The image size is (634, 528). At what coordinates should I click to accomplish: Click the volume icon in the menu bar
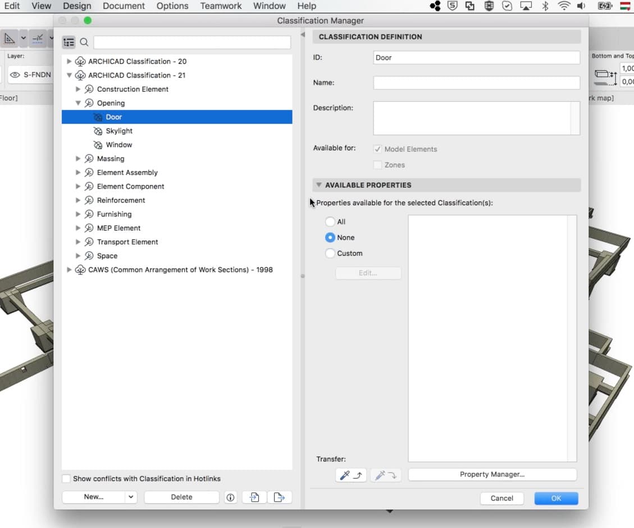tap(581, 6)
